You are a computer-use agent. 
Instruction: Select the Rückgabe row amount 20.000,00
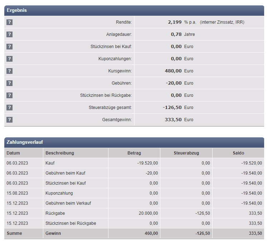tap(148, 213)
